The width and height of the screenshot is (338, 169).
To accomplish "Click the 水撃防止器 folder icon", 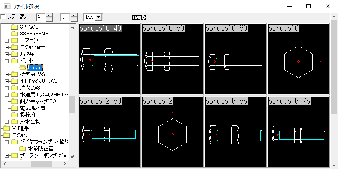I will pyautogui.click(x=23, y=149).
